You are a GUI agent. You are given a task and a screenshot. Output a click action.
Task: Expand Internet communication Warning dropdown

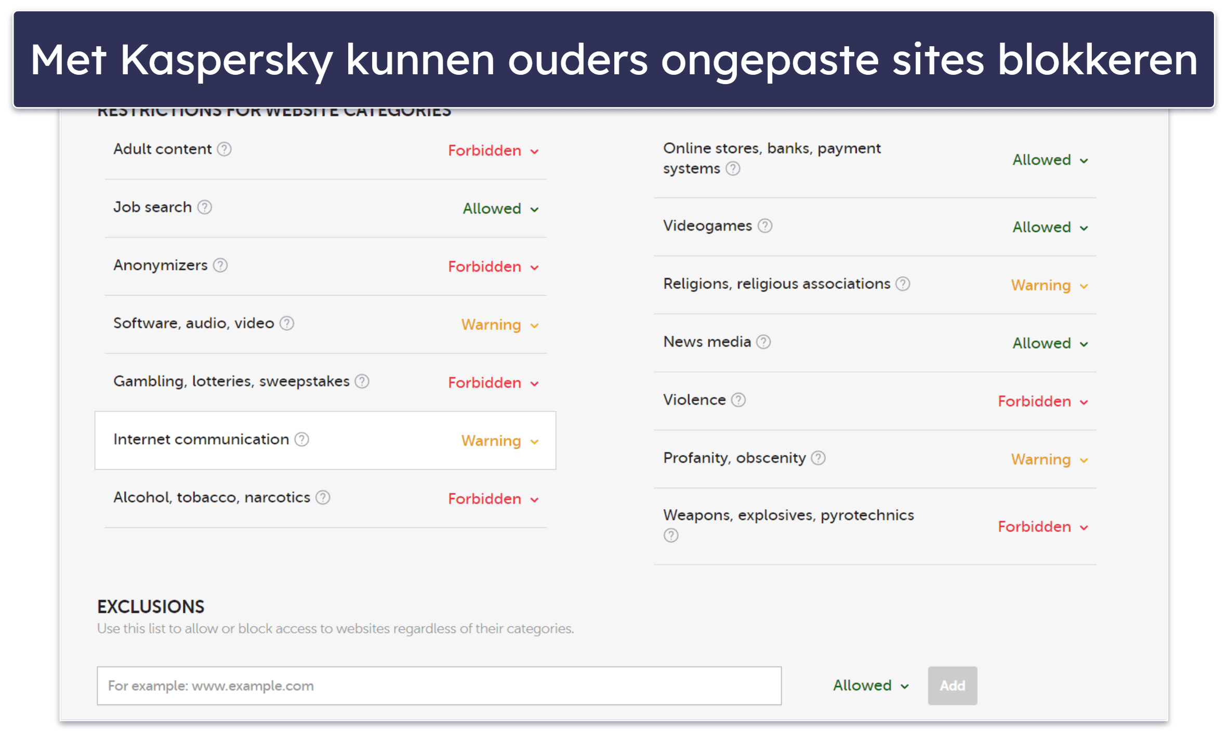pyautogui.click(x=500, y=441)
